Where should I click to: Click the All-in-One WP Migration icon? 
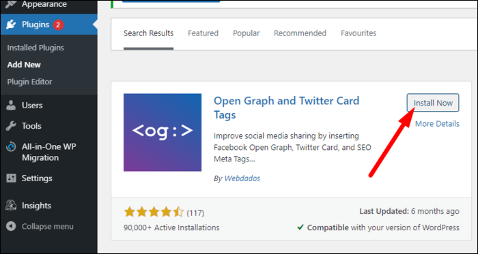click(11, 147)
